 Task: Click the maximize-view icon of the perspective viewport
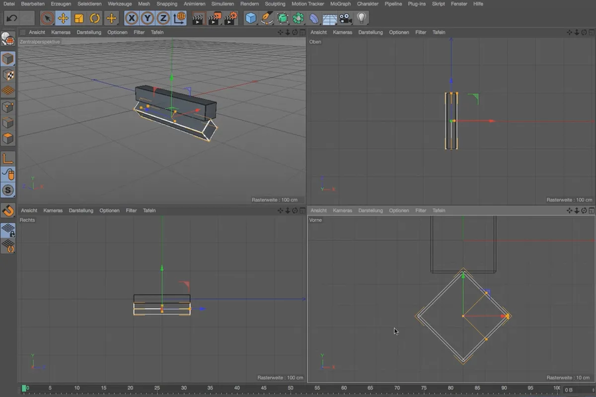[302, 32]
